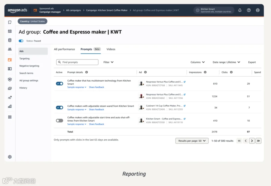
Task: Open the settings gear in sidebar
Action: pyautogui.click(x=10, y=157)
